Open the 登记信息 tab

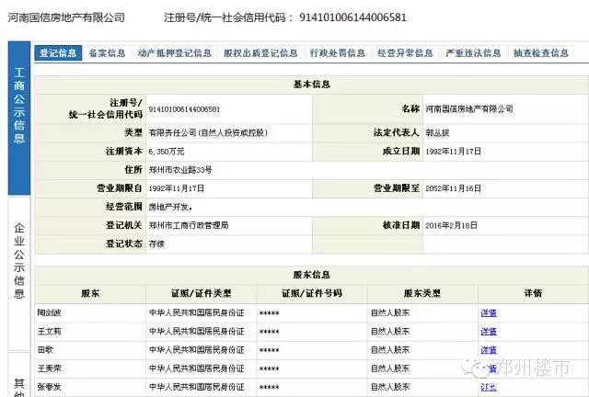click(x=58, y=53)
